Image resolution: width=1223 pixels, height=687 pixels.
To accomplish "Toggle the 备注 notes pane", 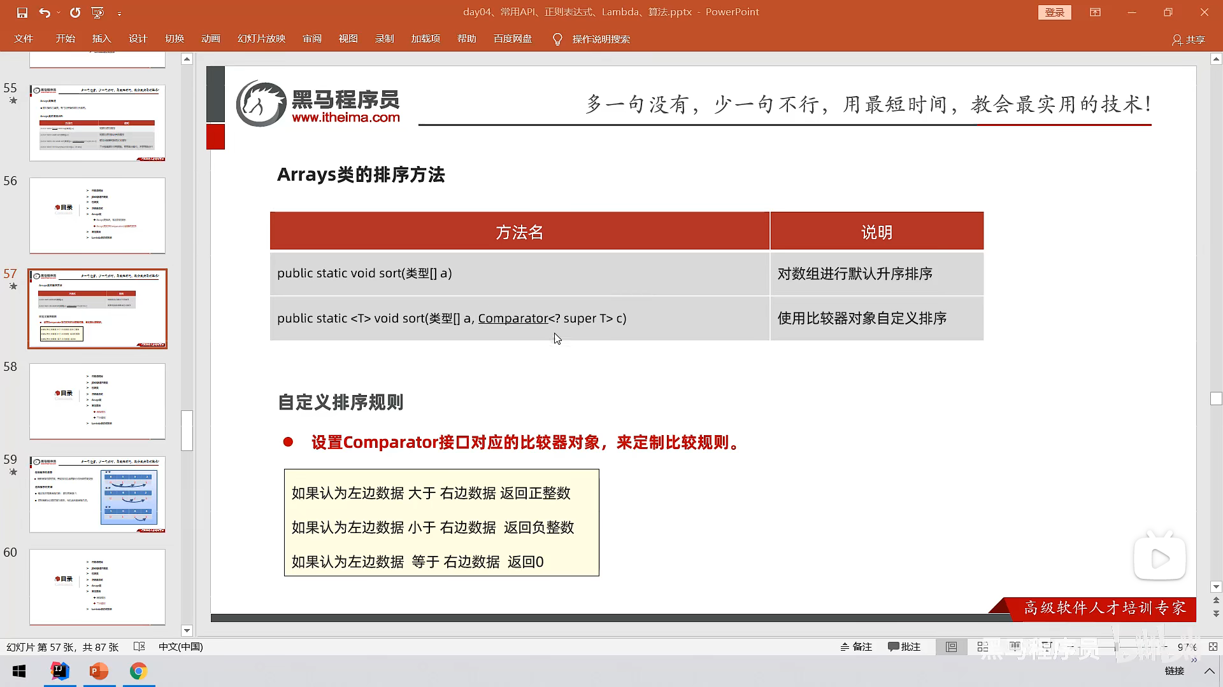I will 856,647.
